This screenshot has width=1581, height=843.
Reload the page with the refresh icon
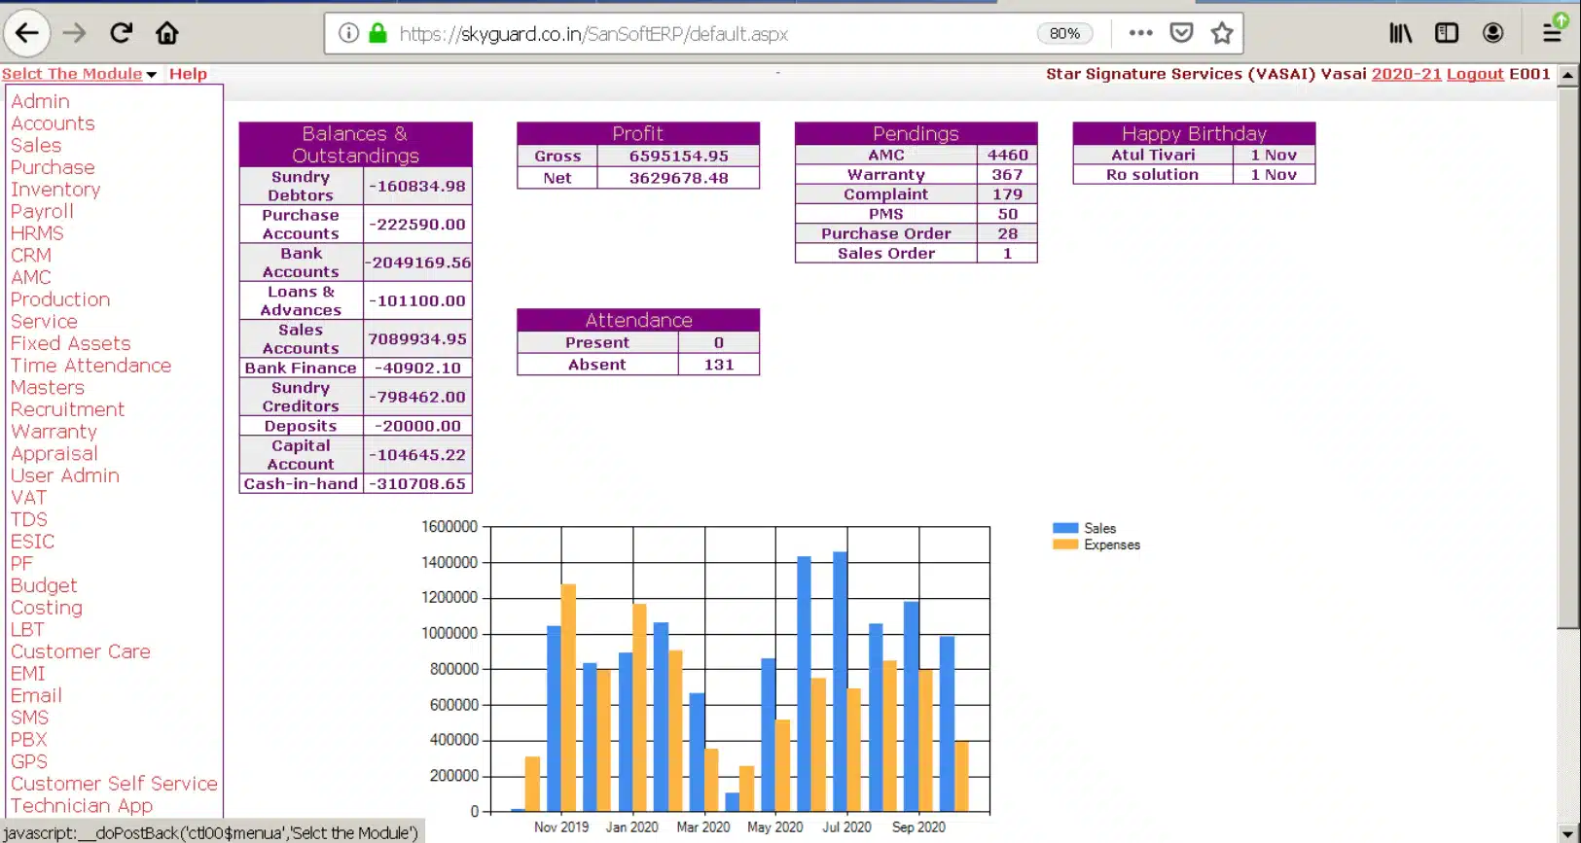121,33
